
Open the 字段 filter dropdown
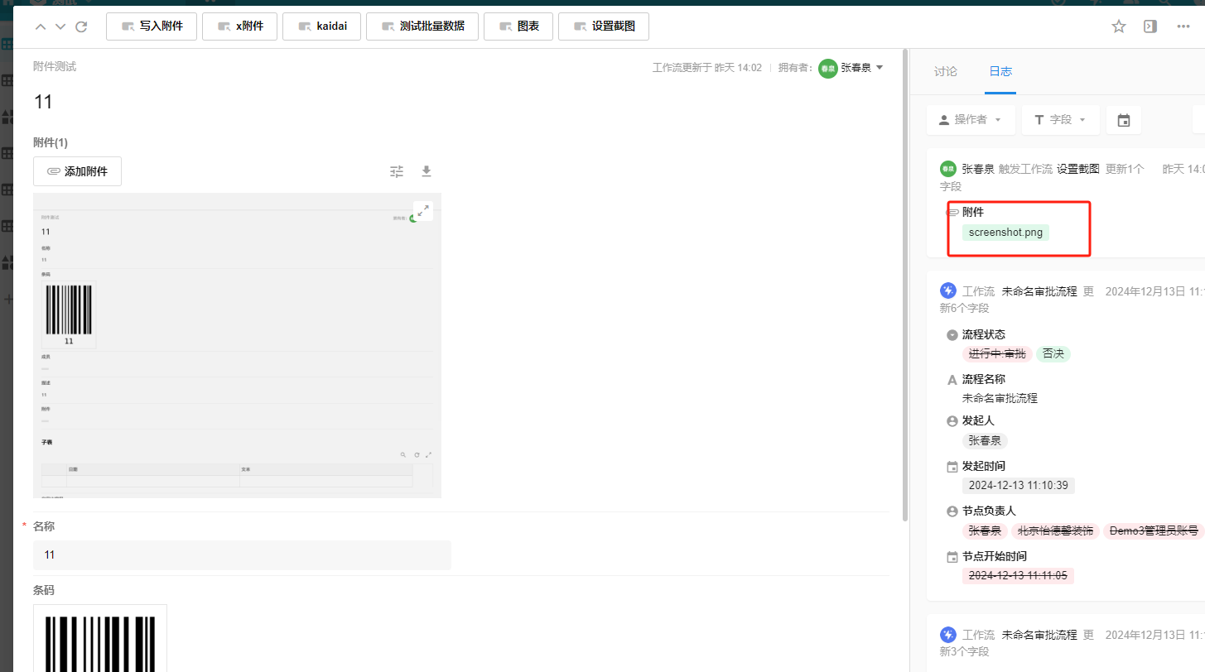click(1060, 120)
